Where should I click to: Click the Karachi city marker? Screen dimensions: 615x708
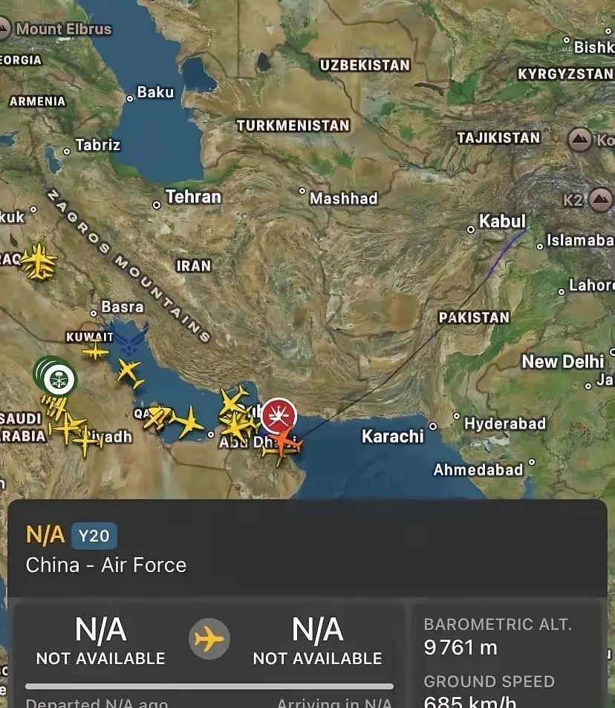433,426
